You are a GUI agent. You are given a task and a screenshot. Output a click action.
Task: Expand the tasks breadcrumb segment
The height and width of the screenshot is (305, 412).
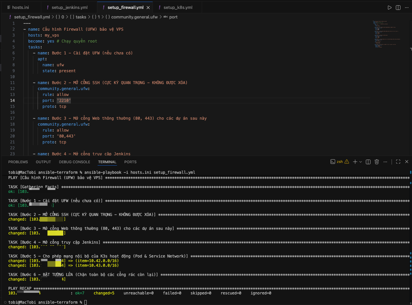click(x=81, y=17)
